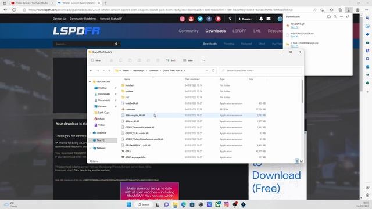Expand This PC in navigation pane
The width and height of the screenshot is (372, 209).
(x=90, y=140)
